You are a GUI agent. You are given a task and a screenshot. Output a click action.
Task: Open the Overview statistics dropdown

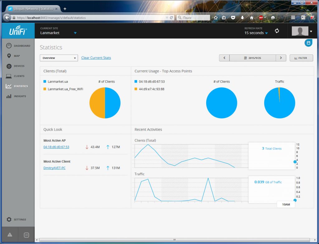click(x=59, y=58)
